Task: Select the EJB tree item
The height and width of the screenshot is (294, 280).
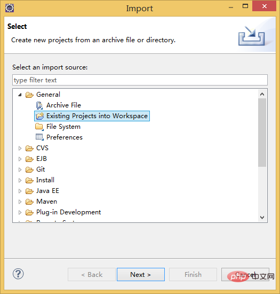Action: [42, 159]
